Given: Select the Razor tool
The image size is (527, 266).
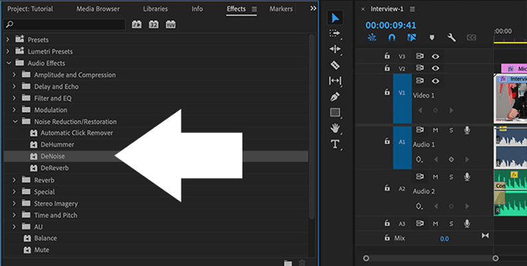Looking at the screenshot, I should click(335, 65).
